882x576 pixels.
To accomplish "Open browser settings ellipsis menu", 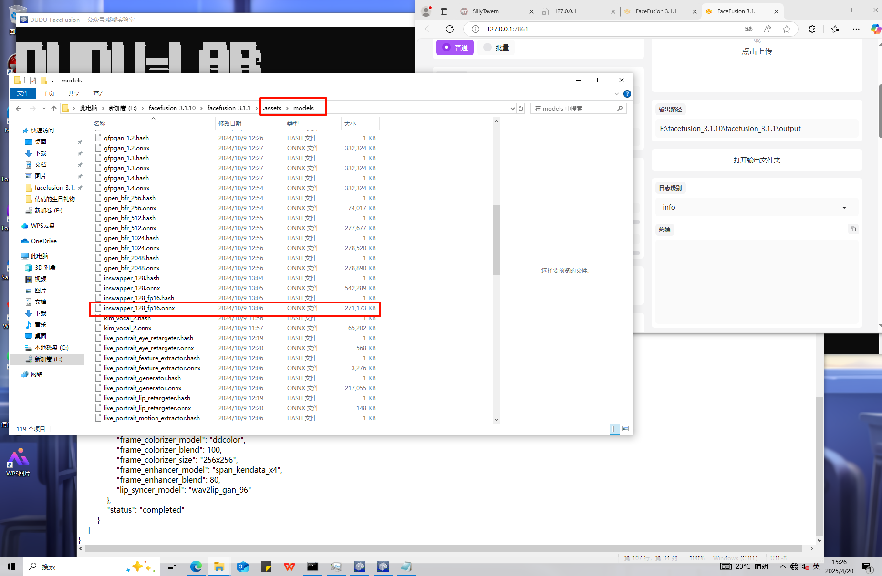I will (856, 29).
